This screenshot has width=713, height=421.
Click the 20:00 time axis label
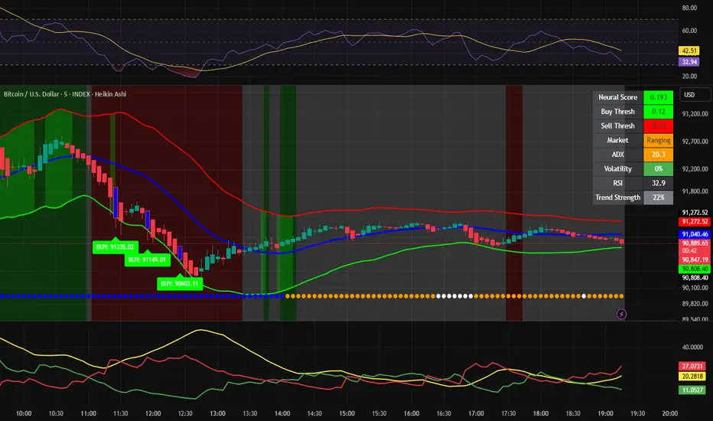click(670, 413)
